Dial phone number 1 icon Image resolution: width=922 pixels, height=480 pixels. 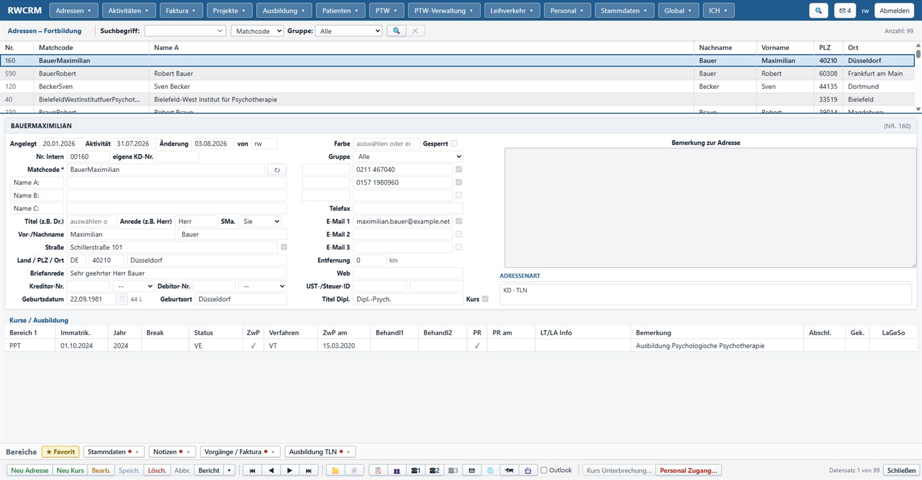point(415,471)
